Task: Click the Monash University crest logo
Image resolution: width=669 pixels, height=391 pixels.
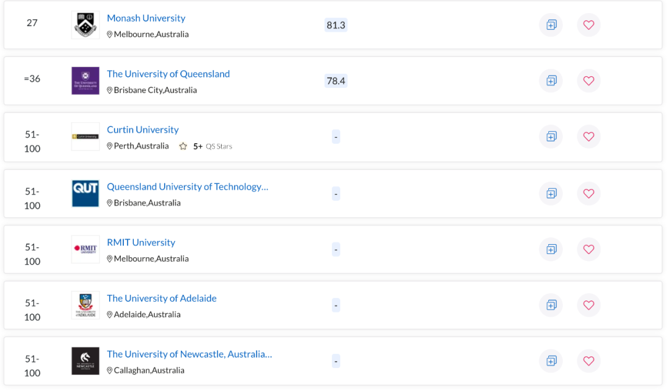Action: 85,25
